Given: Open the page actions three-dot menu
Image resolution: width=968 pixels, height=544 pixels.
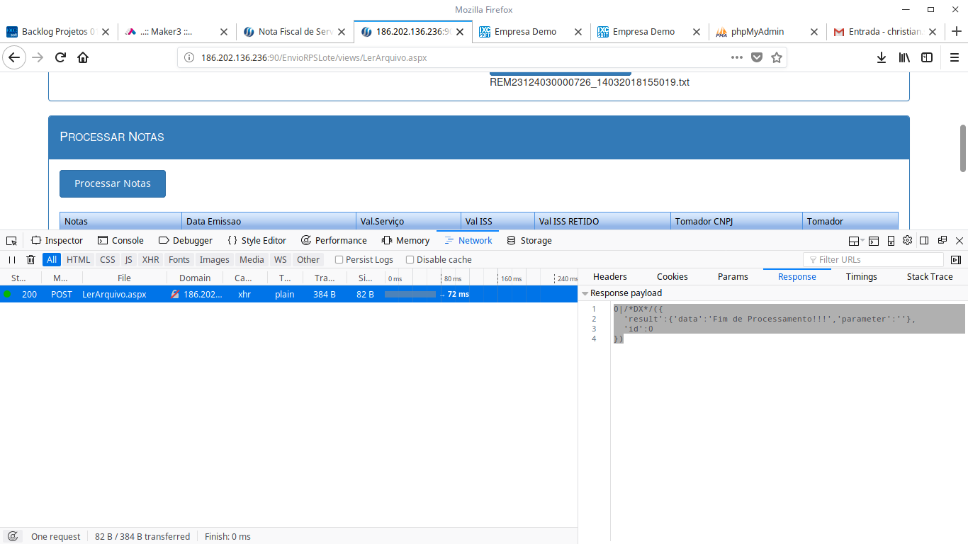Looking at the screenshot, I should coord(737,57).
